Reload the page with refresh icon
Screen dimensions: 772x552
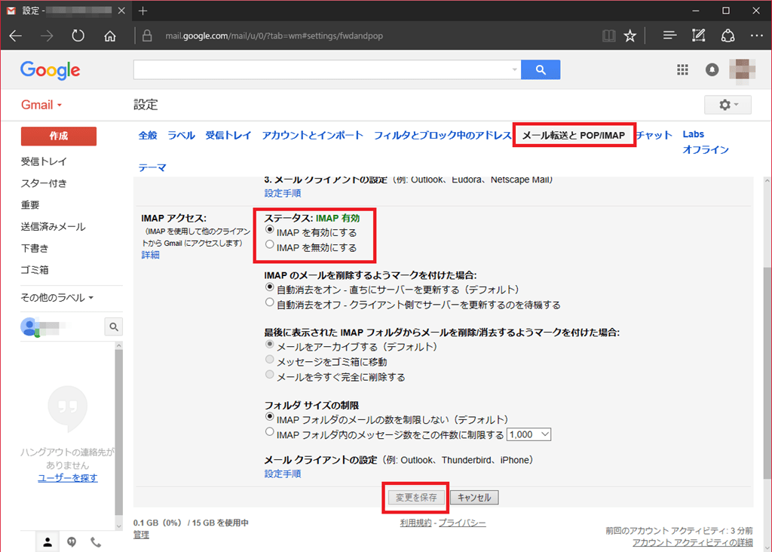tap(78, 36)
